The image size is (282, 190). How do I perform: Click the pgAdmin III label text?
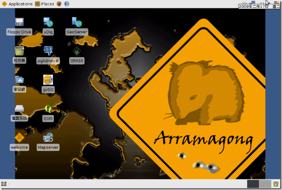click(48, 61)
